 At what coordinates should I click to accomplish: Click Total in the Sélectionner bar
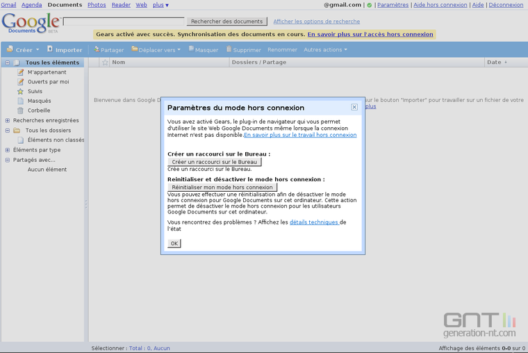pyautogui.click(x=140, y=348)
